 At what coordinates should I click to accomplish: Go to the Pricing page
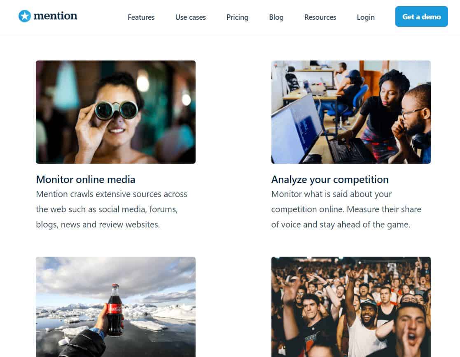237,17
